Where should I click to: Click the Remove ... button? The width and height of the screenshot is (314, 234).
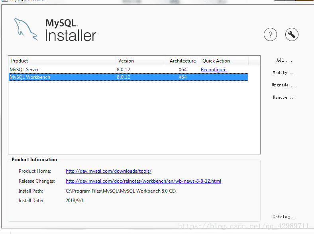284,97
